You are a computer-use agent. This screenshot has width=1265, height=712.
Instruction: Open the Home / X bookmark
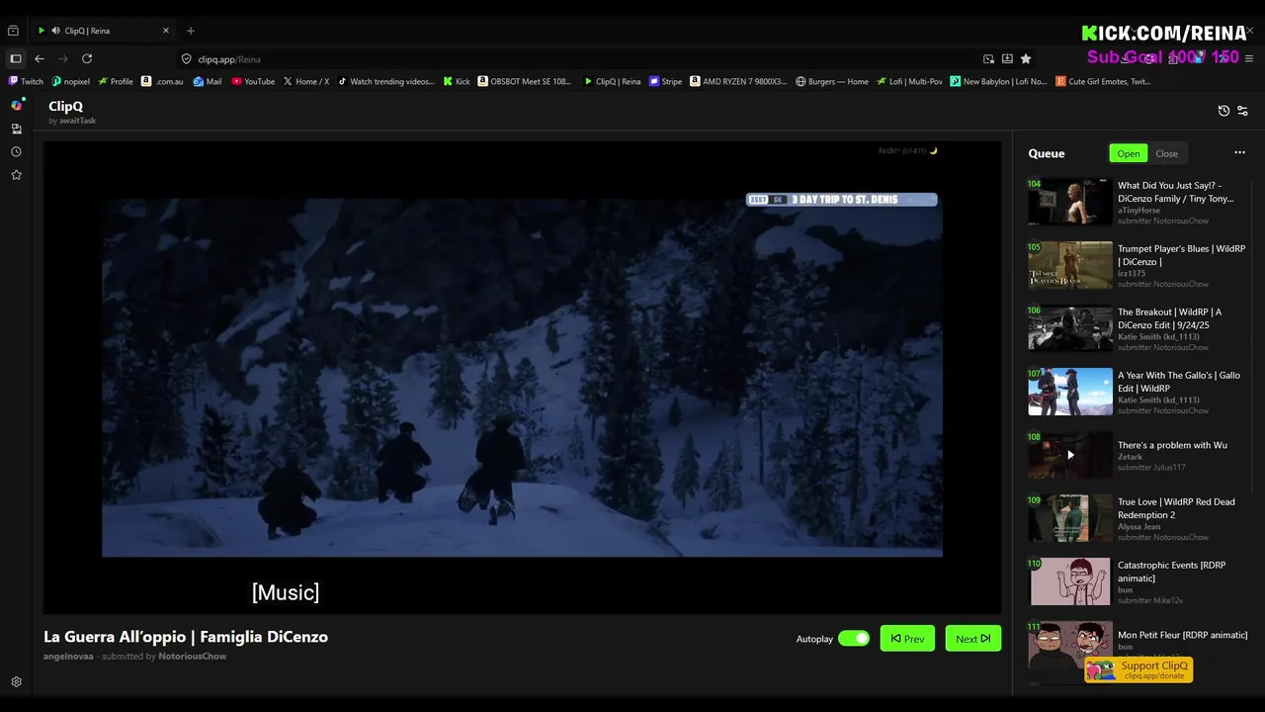coord(306,81)
